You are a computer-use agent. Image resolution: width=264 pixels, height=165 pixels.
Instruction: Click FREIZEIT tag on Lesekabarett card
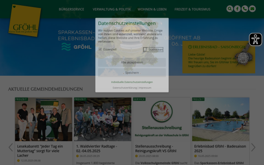tap(22, 99)
